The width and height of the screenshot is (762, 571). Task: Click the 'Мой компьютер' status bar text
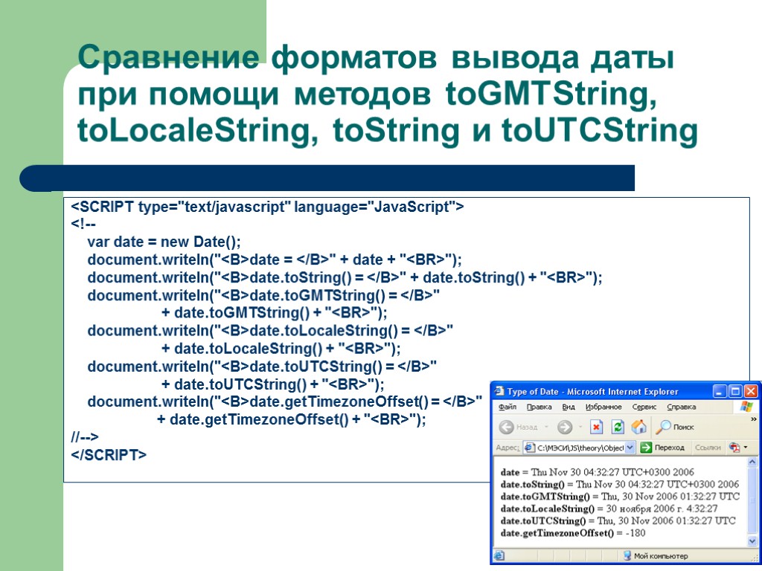[x=661, y=556]
